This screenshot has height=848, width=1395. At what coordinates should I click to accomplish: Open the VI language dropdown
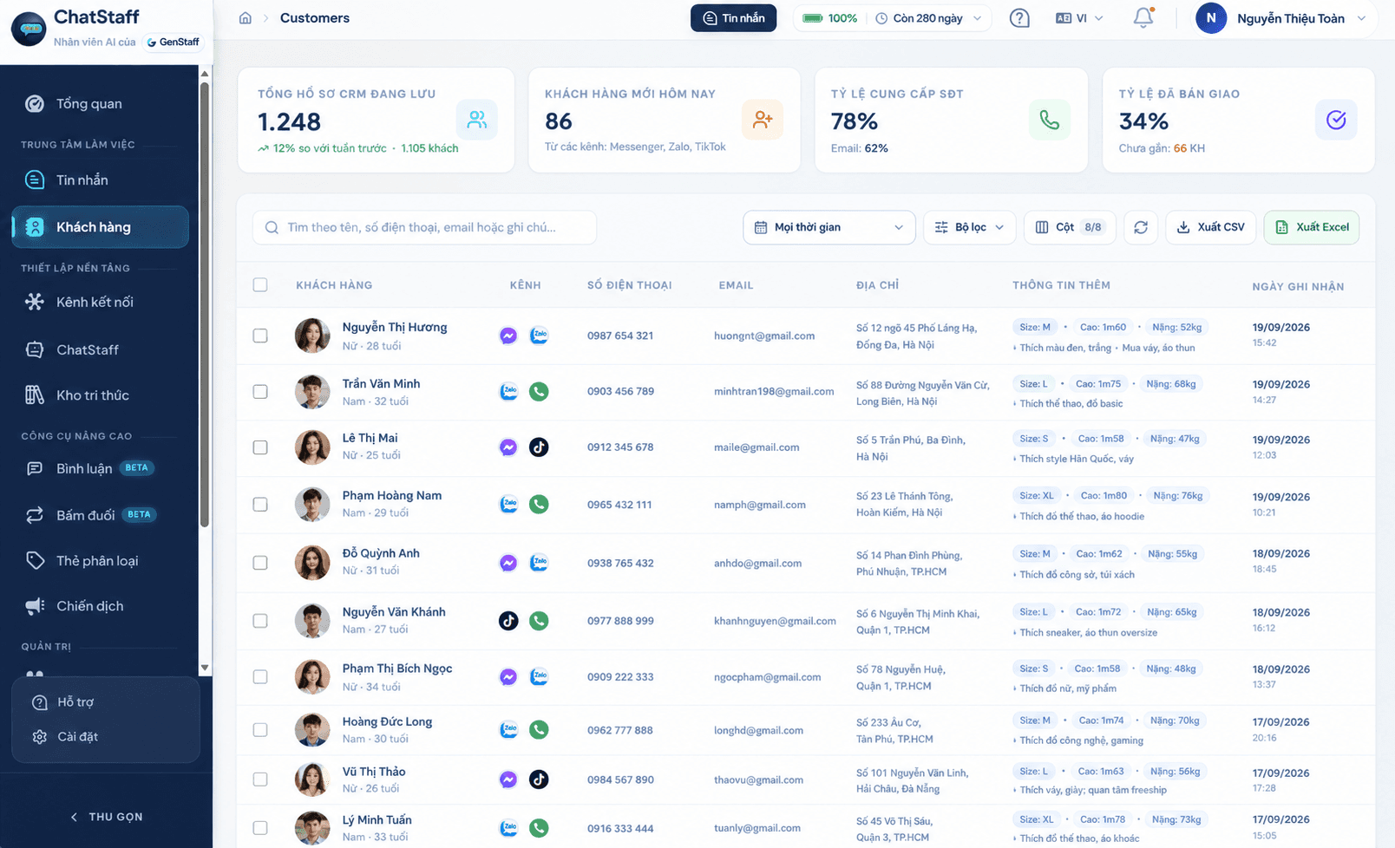coord(1079,18)
